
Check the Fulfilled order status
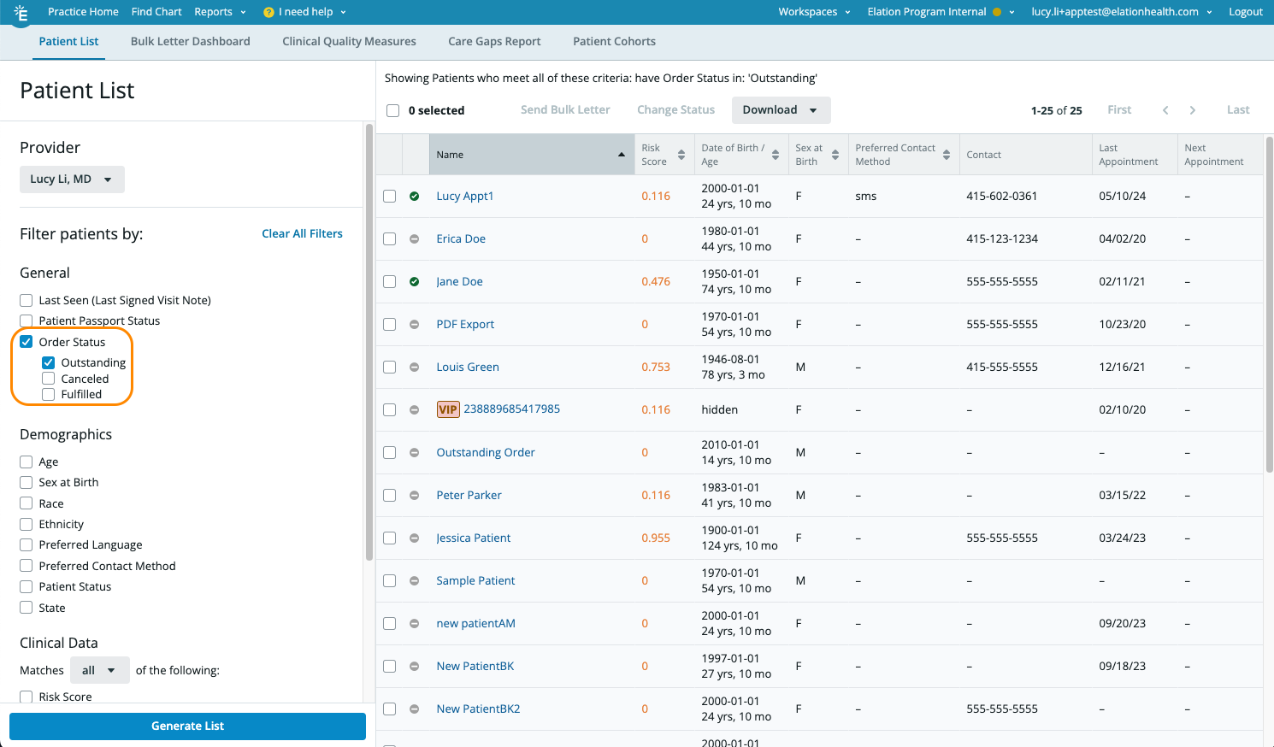[x=49, y=394]
